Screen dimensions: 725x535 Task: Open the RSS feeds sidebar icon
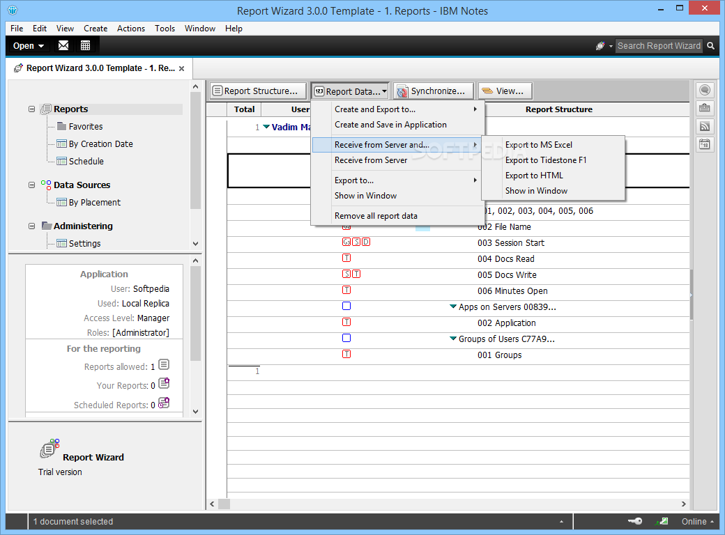coord(705,127)
